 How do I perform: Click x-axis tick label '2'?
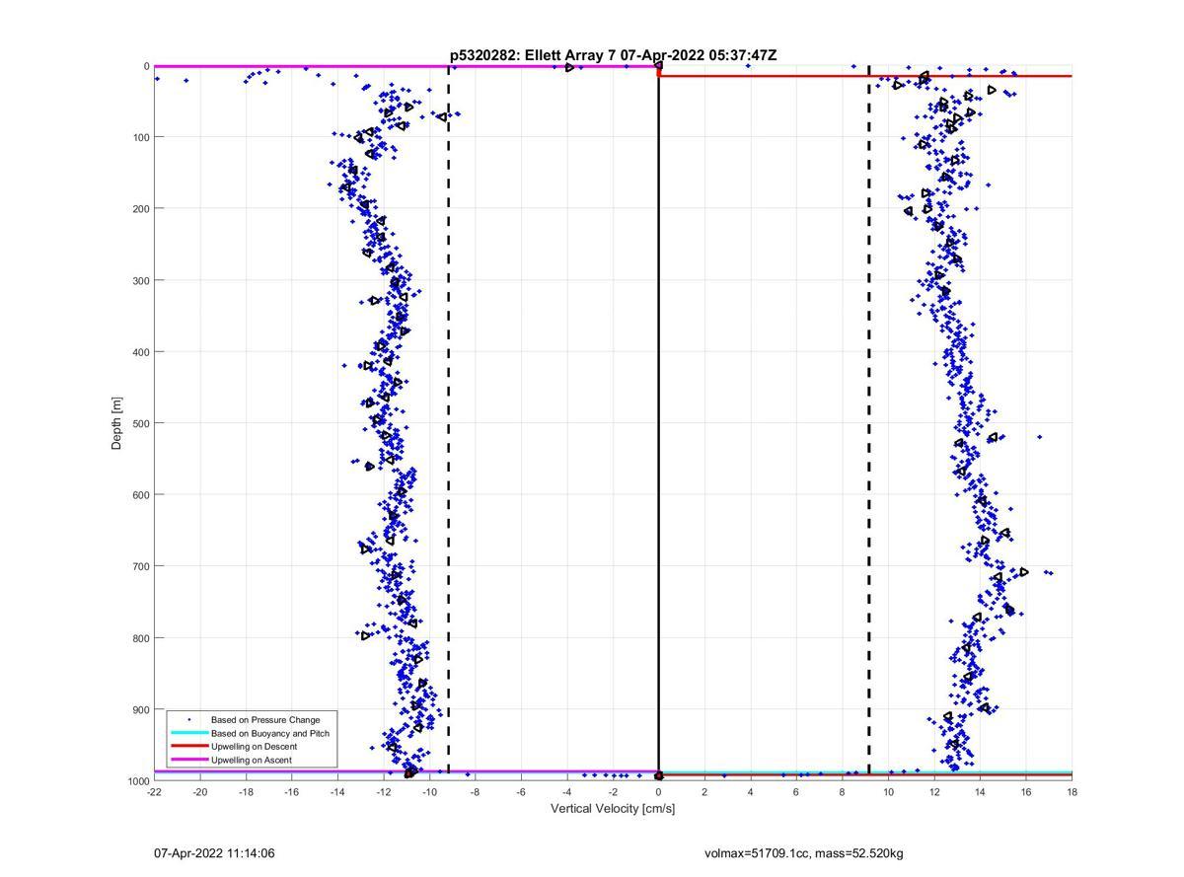704,791
